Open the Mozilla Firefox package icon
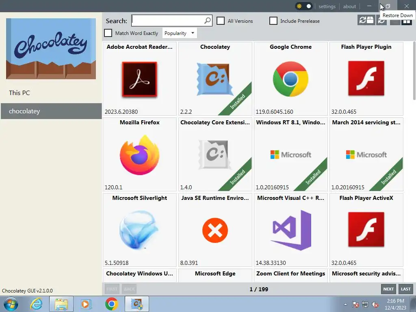 pyautogui.click(x=140, y=155)
